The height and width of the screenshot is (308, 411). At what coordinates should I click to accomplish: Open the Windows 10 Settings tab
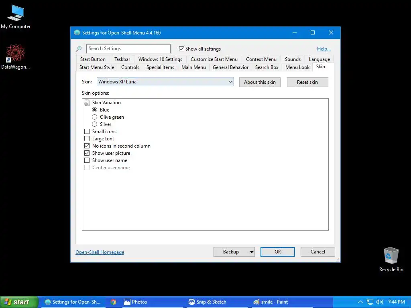[x=161, y=59]
